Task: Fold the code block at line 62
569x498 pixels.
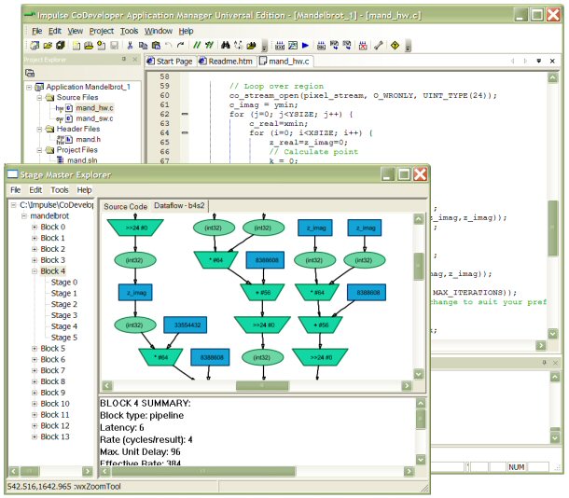Action: click(185, 114)
